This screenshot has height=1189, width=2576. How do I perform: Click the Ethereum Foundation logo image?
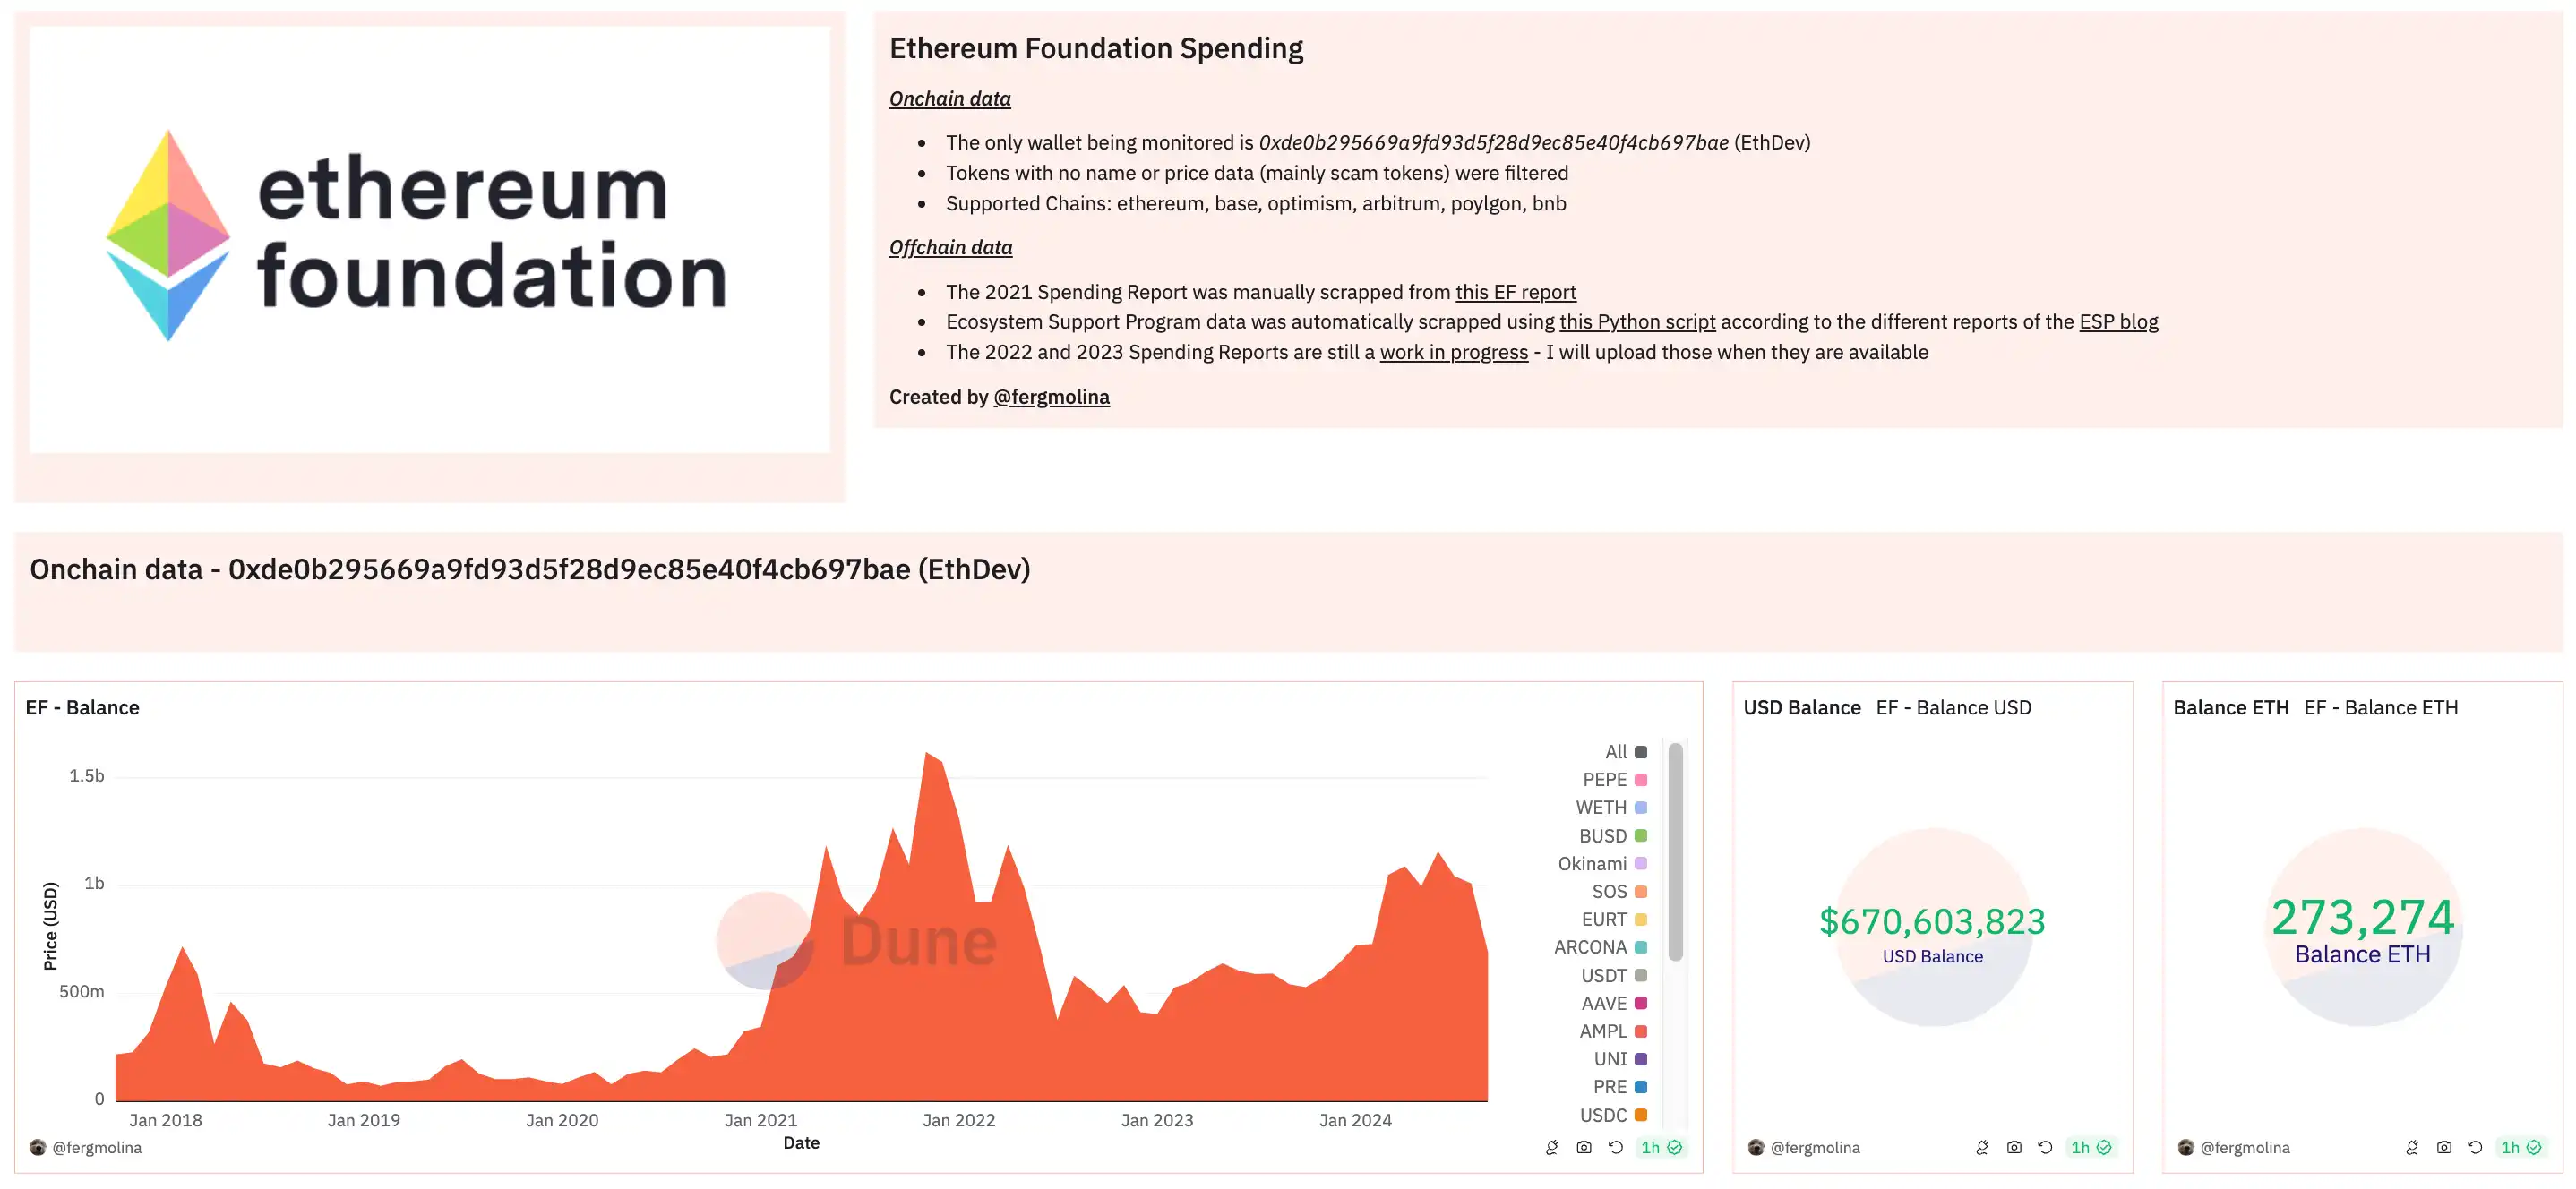click(x=429, y=240)
